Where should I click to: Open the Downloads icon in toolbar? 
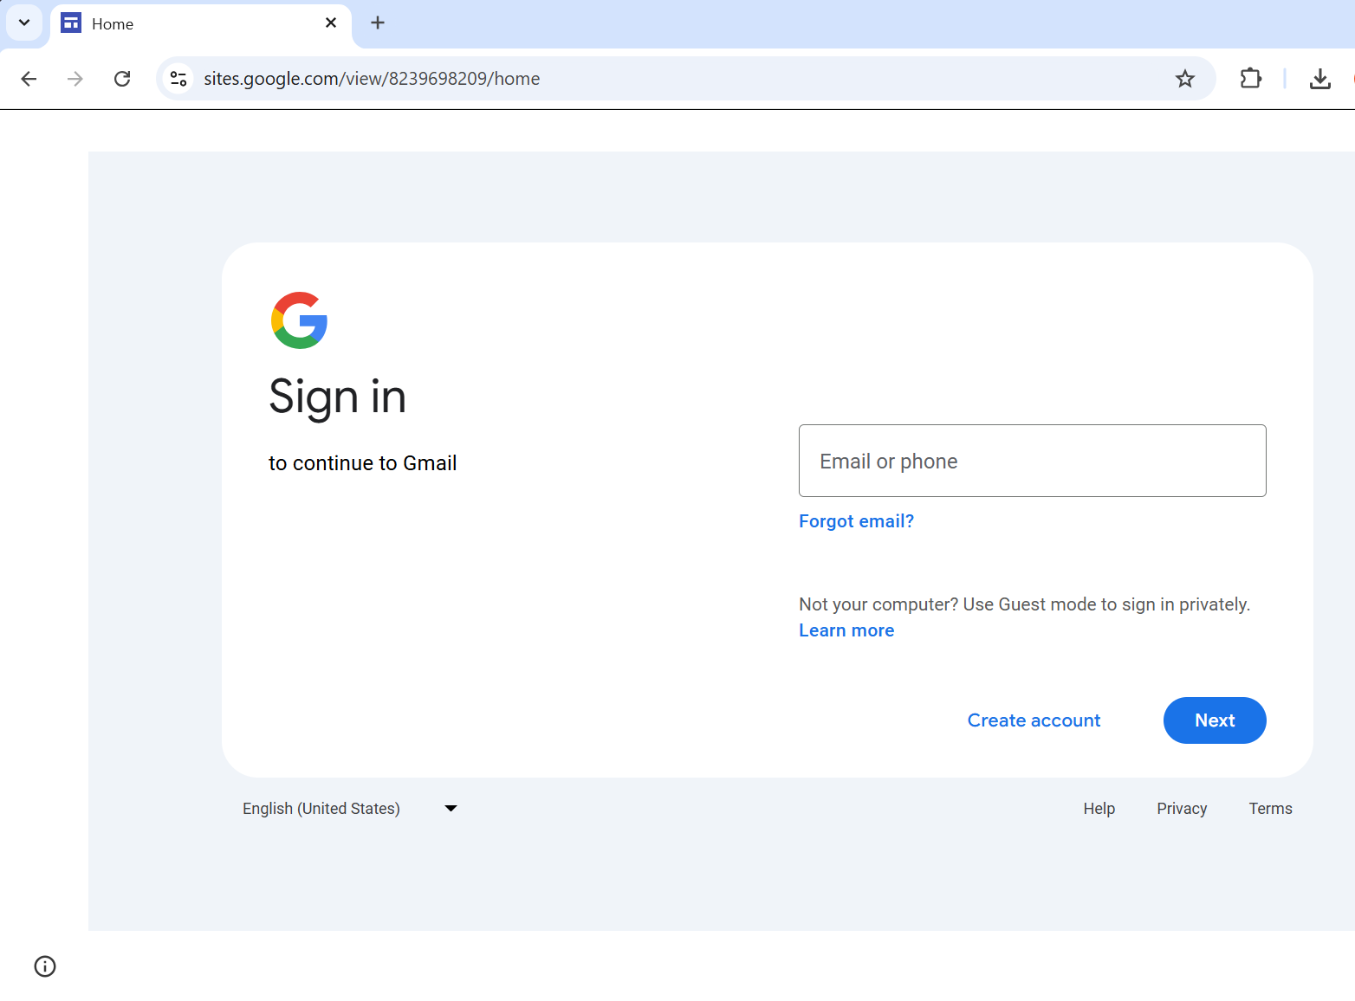1319,79
